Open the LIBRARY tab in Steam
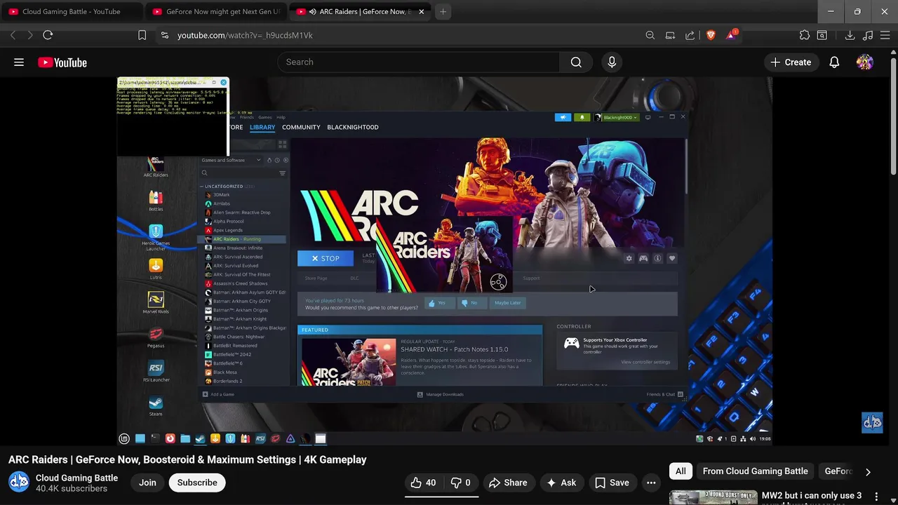The width and height of the screenshot is (898, 505). coord(262,127)
